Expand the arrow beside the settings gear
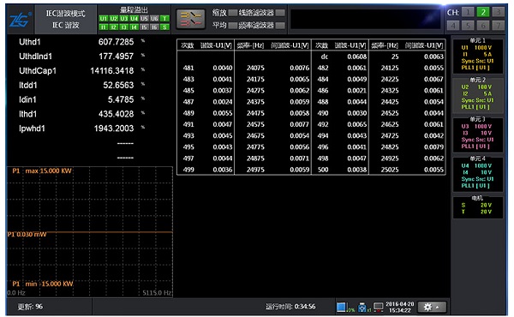 tap(438, 308)
